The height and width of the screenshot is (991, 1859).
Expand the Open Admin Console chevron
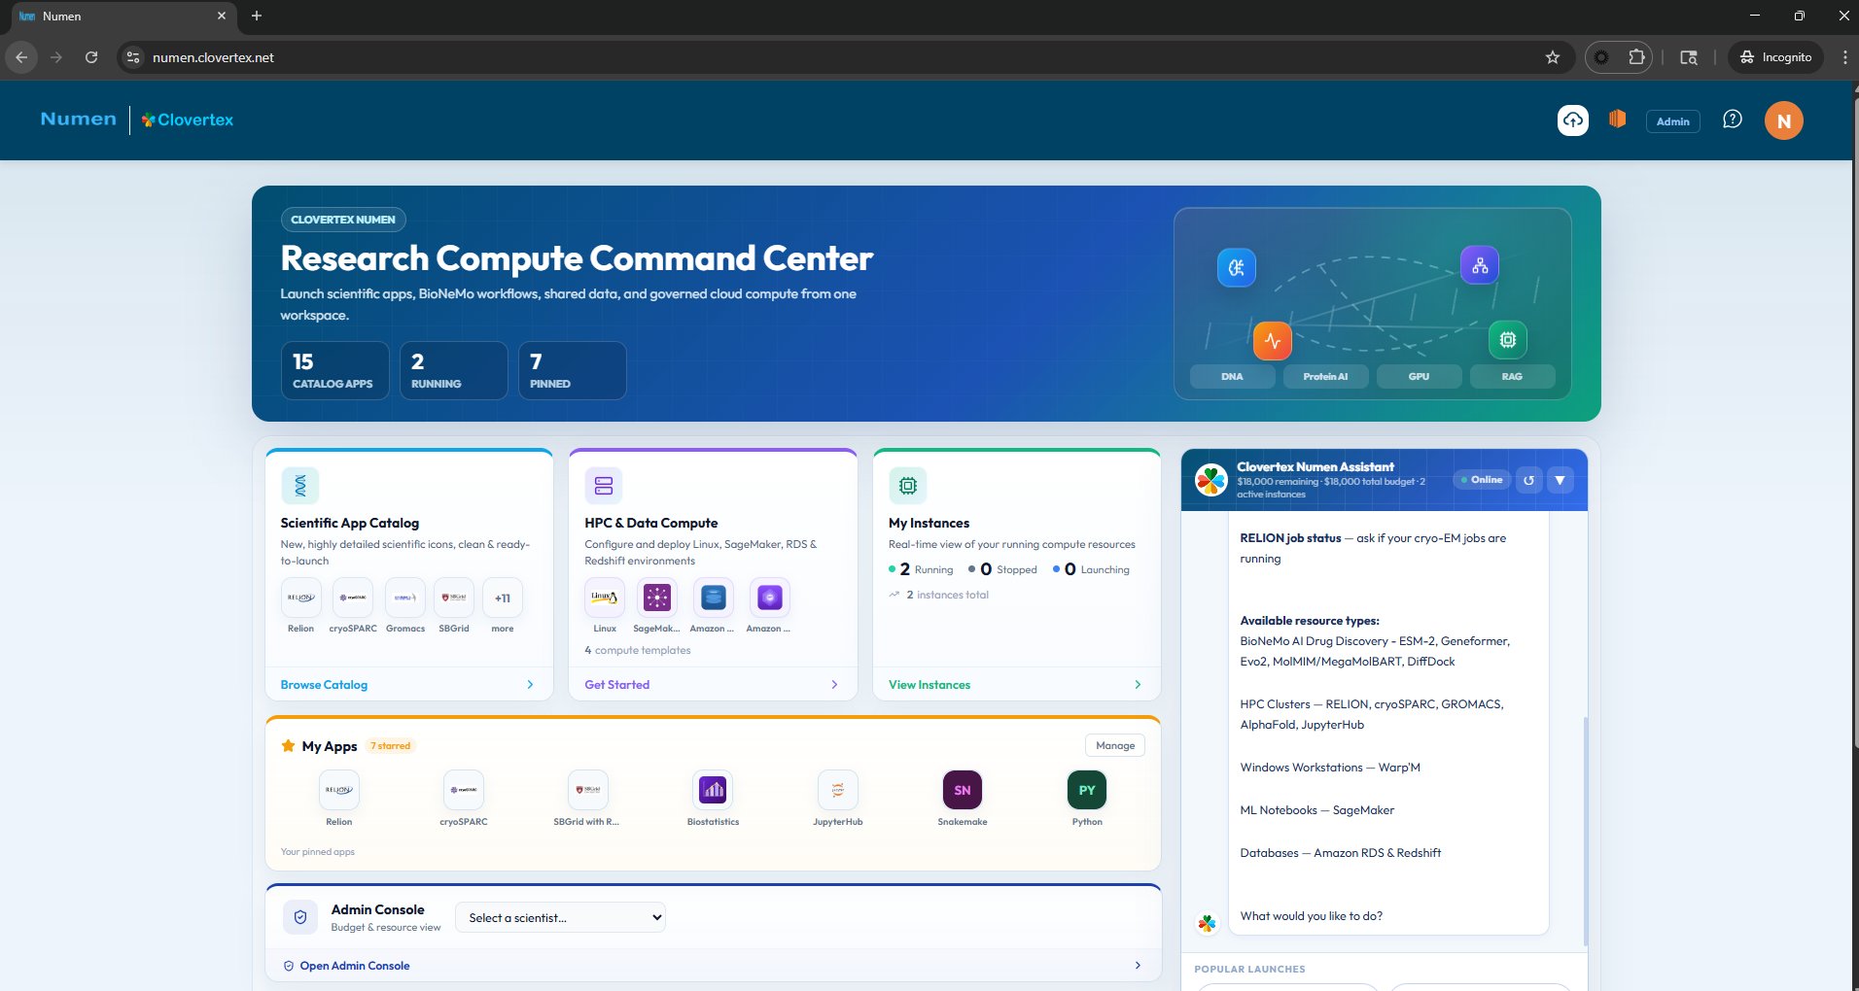coord(1138,966)
